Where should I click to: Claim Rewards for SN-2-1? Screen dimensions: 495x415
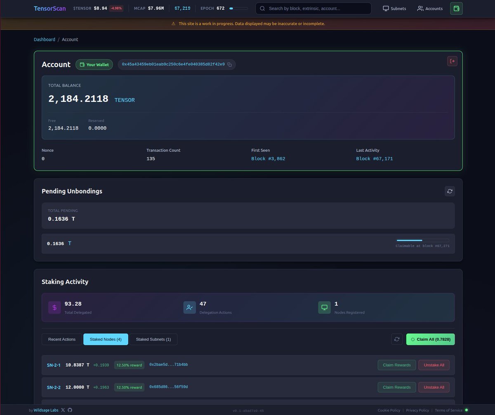pos(397,365)
